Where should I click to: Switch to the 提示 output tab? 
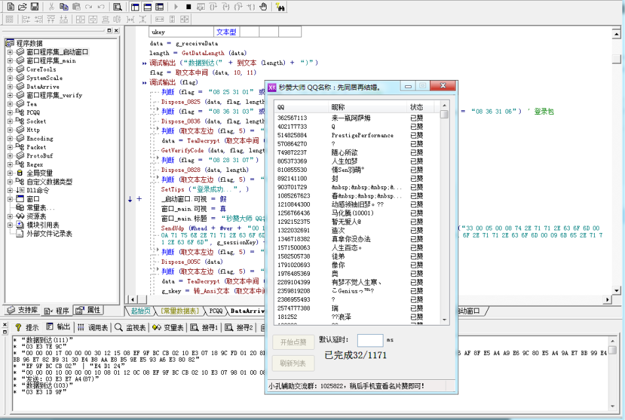[27, 327]
